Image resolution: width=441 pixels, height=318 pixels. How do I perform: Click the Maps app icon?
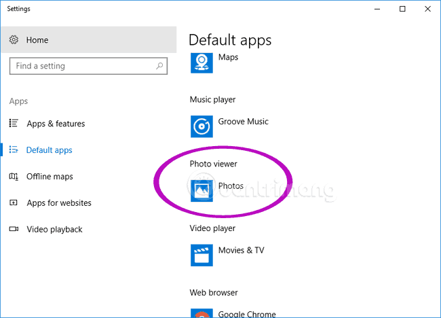point(202,63)
